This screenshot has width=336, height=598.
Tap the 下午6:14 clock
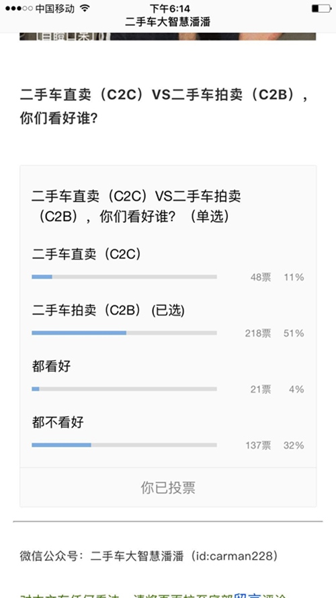click(170, 8)
